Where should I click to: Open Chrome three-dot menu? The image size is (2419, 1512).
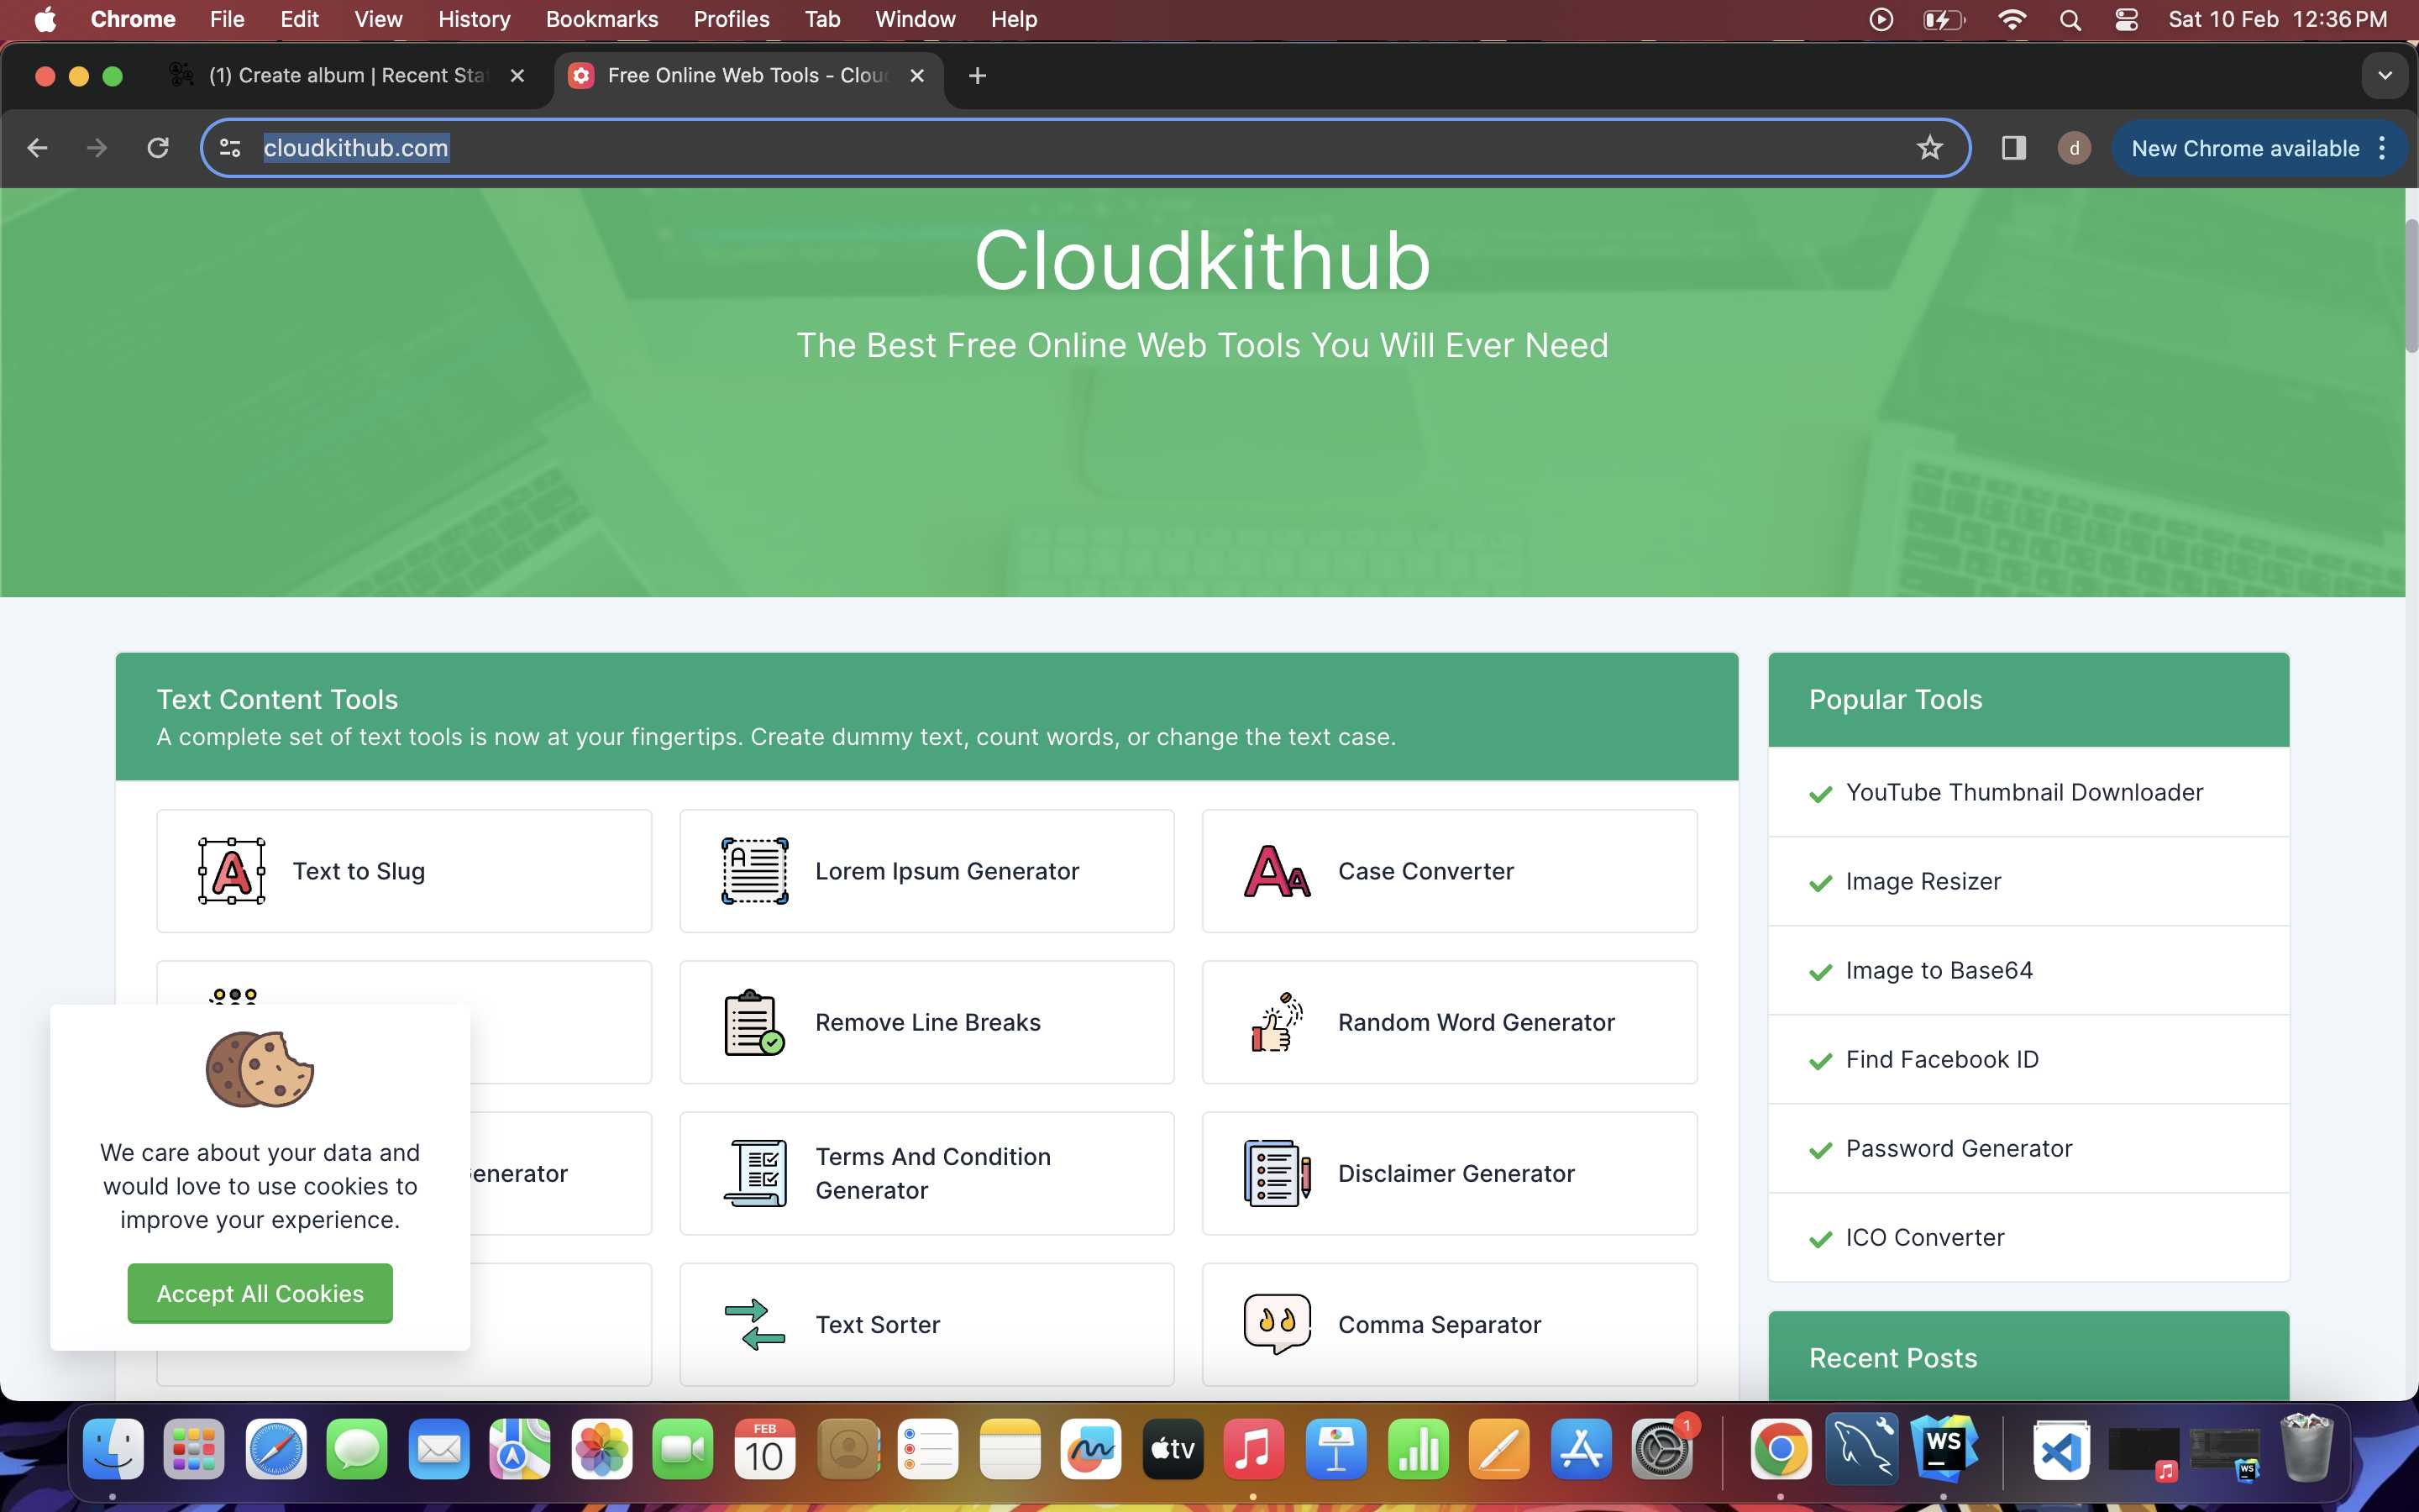click(x=2383, y=148)
